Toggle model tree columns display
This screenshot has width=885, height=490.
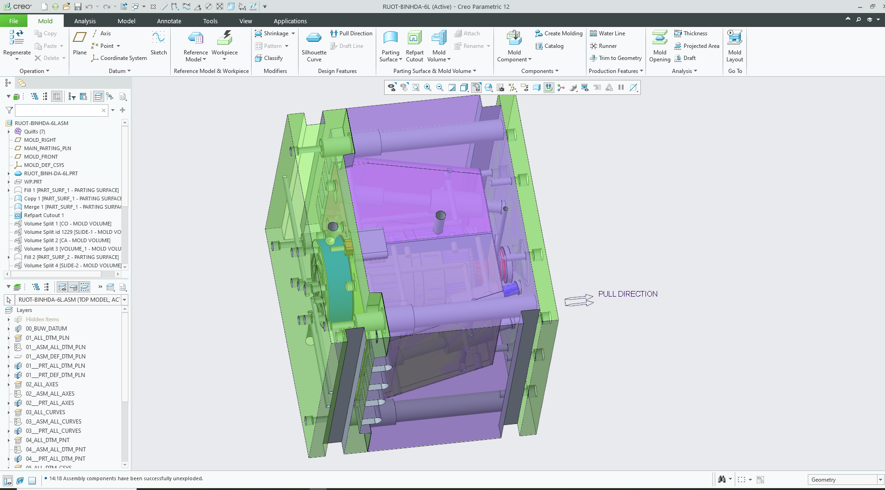click(x=57, y=96)
